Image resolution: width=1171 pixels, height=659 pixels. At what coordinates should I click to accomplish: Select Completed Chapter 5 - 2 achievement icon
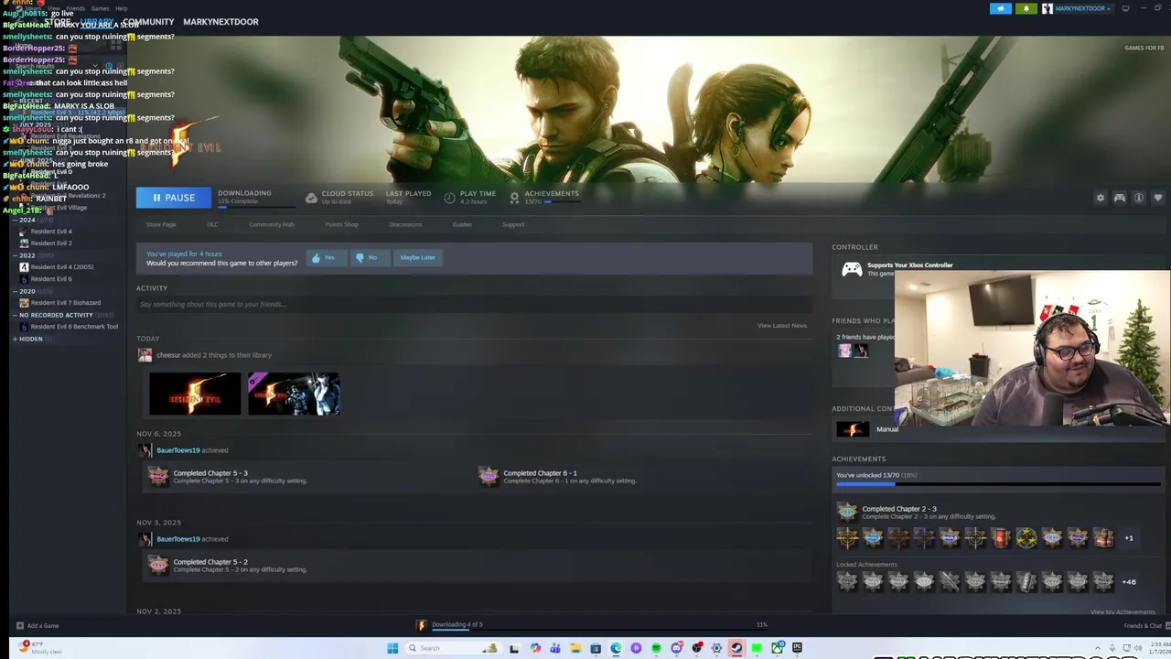(158, 565)
